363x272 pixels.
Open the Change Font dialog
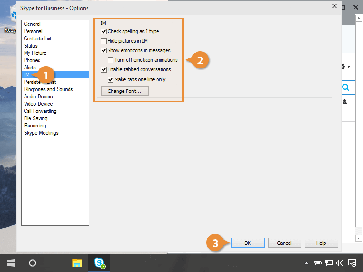tap(125, 91)
